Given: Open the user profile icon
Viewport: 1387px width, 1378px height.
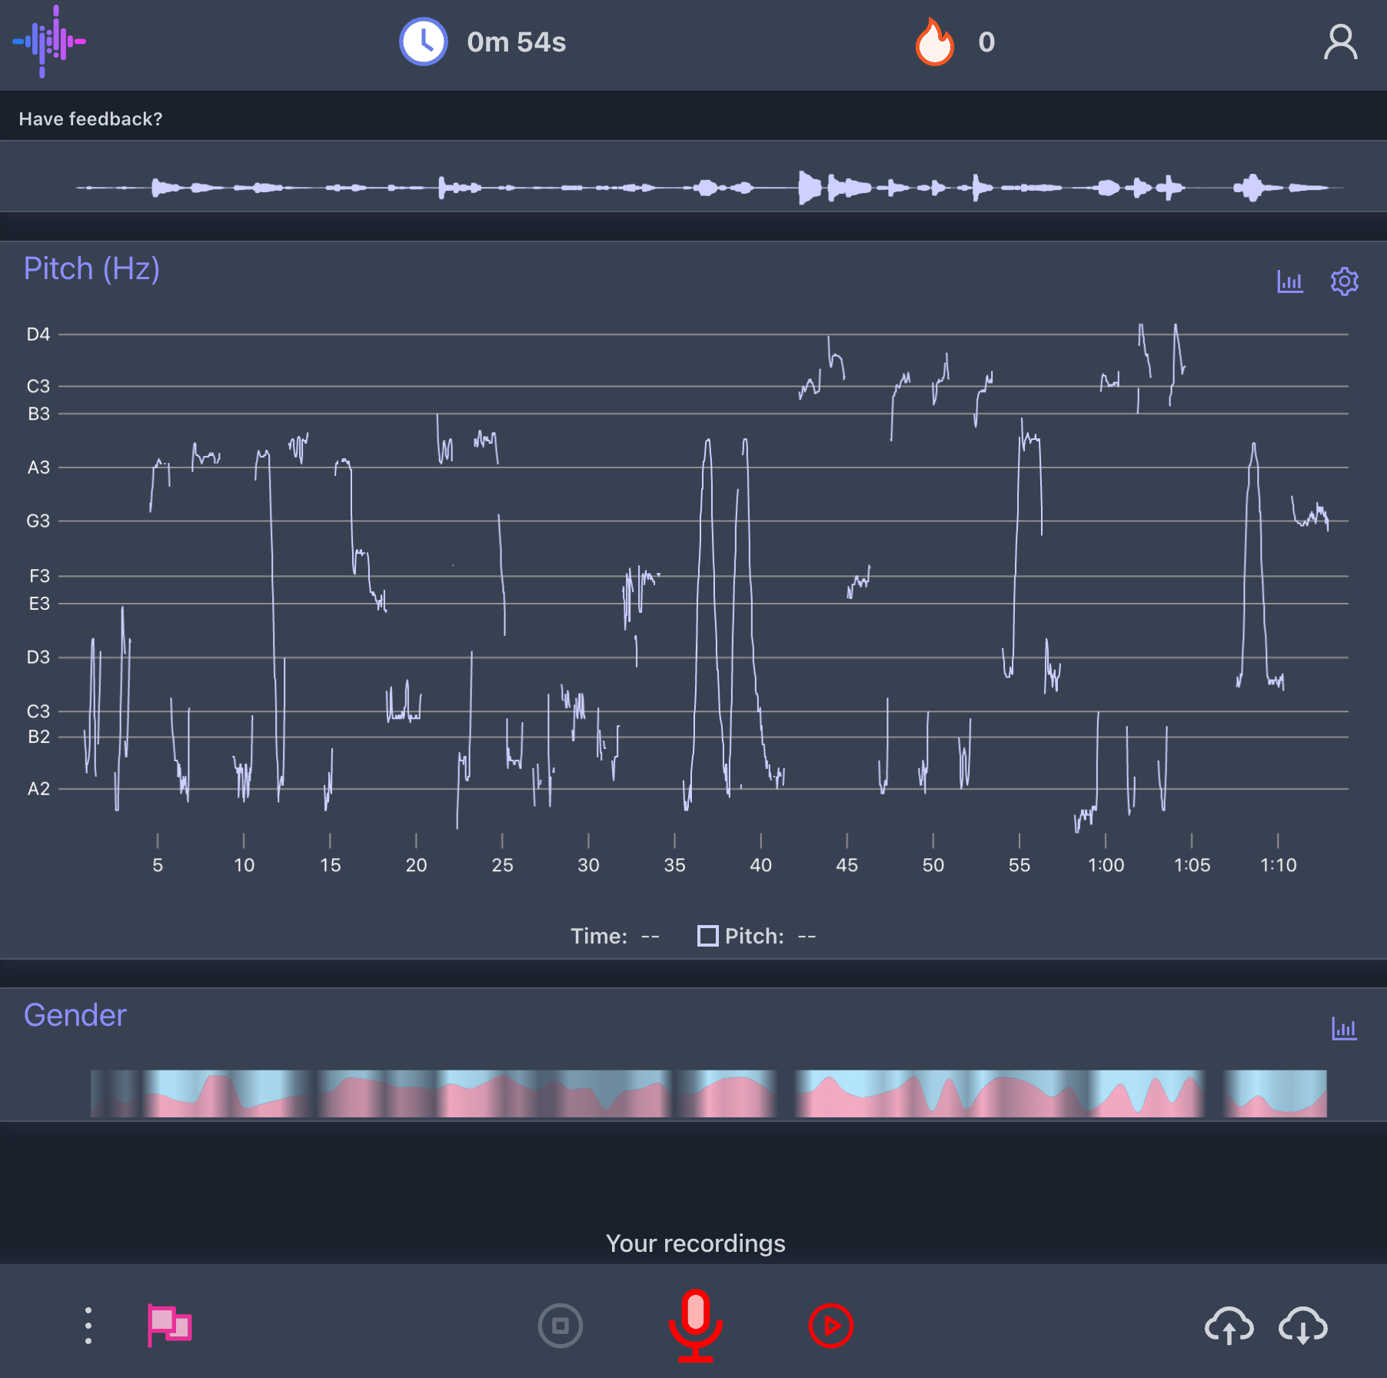Looking at the screenshot, I should [1340, 42].
